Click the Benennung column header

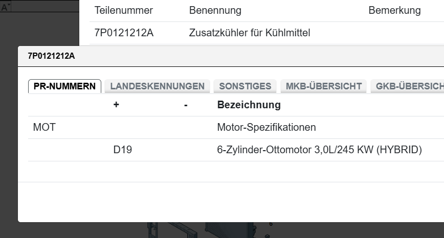point(215,10)
